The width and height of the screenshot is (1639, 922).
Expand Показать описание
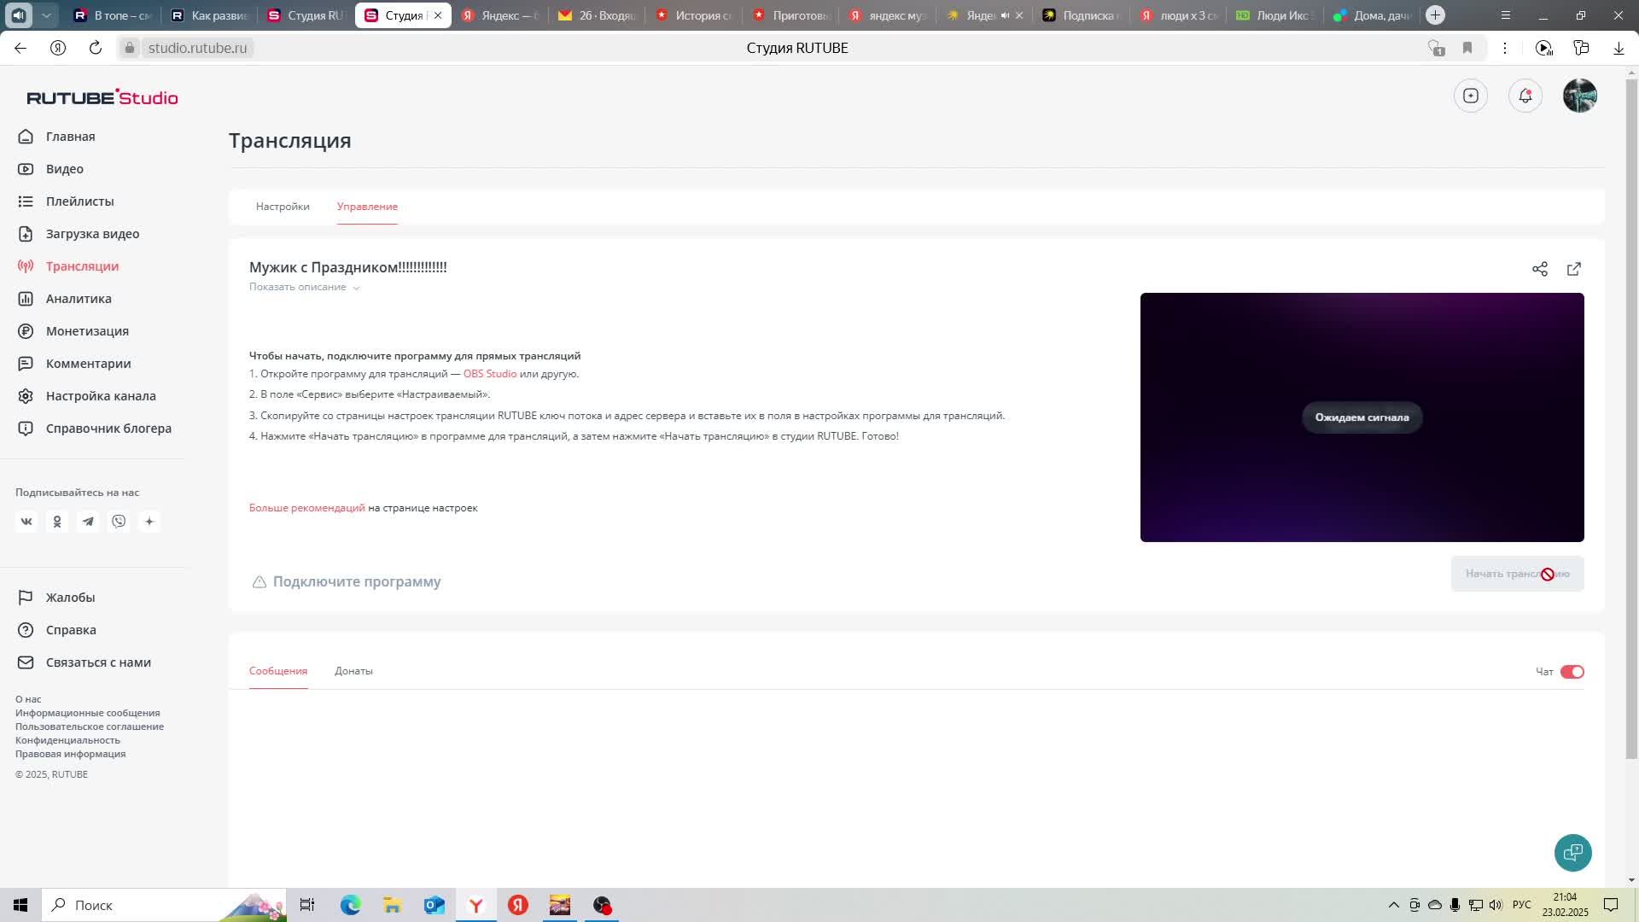(304, 287)
